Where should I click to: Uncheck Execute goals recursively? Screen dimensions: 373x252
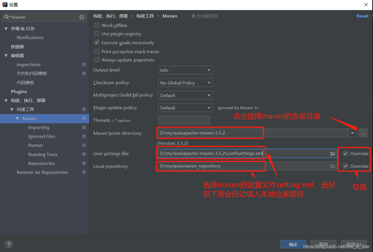click(x=97, y=43)
